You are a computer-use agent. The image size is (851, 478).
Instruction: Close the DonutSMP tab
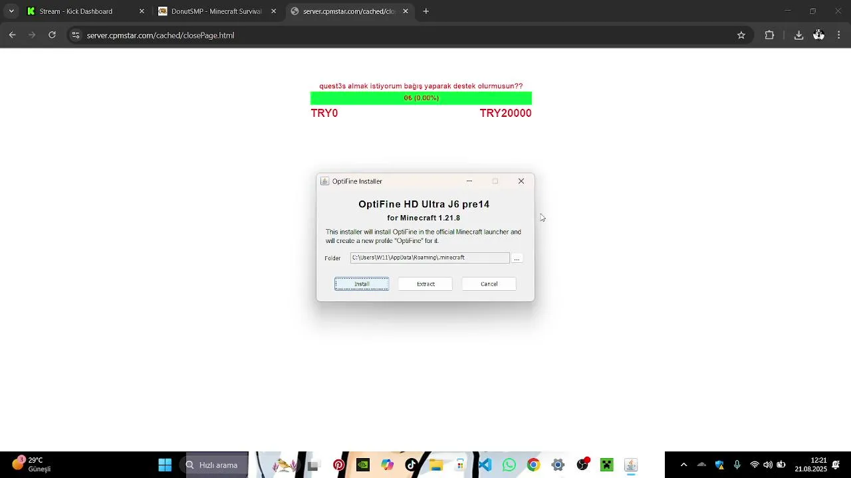(x=273, y=11)
